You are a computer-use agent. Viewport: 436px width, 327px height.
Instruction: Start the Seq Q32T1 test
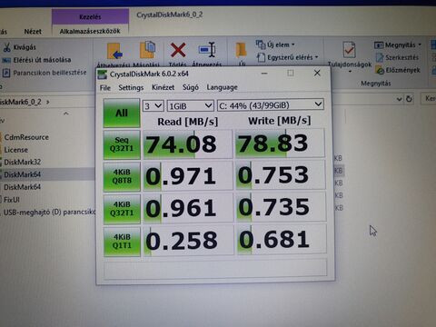click(x=122, y=144)
